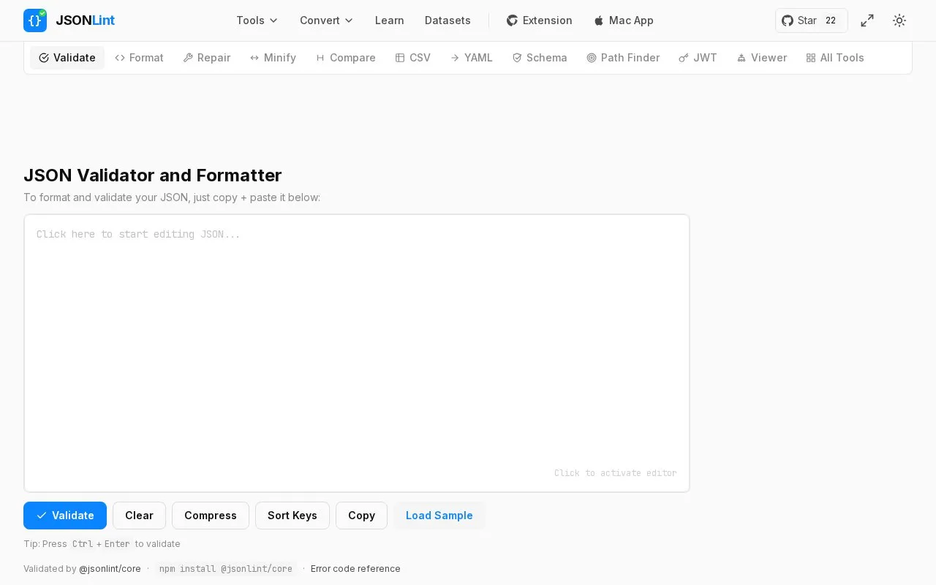
Task: Click the blue Validate button
Action: pyautogui.click(x=65, y=516)
